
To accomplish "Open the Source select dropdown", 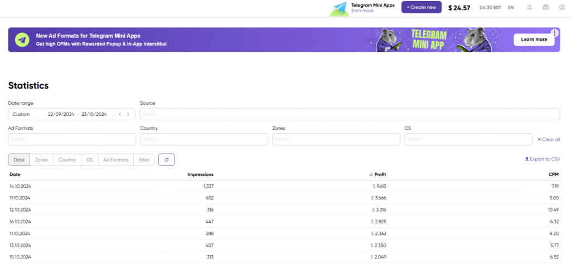I will point(350,114).
